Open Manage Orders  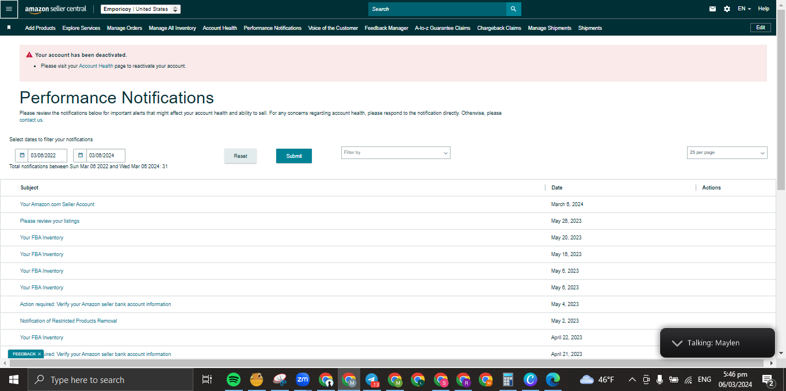[x=124, y=28]
